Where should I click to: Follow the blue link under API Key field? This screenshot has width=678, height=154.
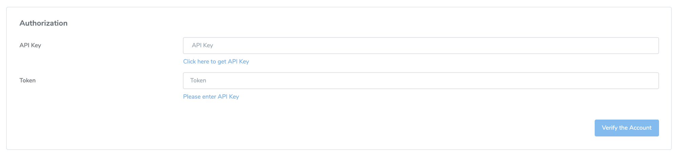216,61
